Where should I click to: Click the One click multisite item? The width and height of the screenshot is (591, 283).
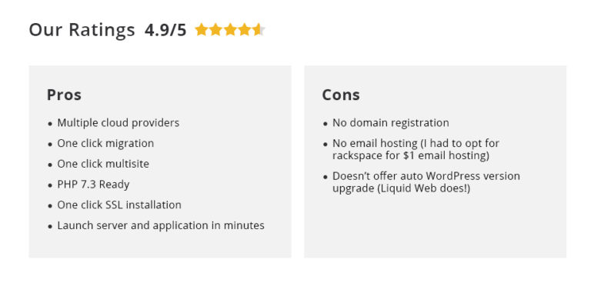103,164
